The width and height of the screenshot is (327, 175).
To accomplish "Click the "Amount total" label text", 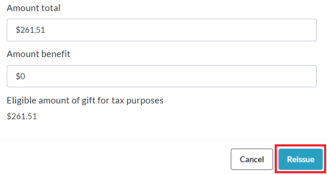I will tap(34, 8).
